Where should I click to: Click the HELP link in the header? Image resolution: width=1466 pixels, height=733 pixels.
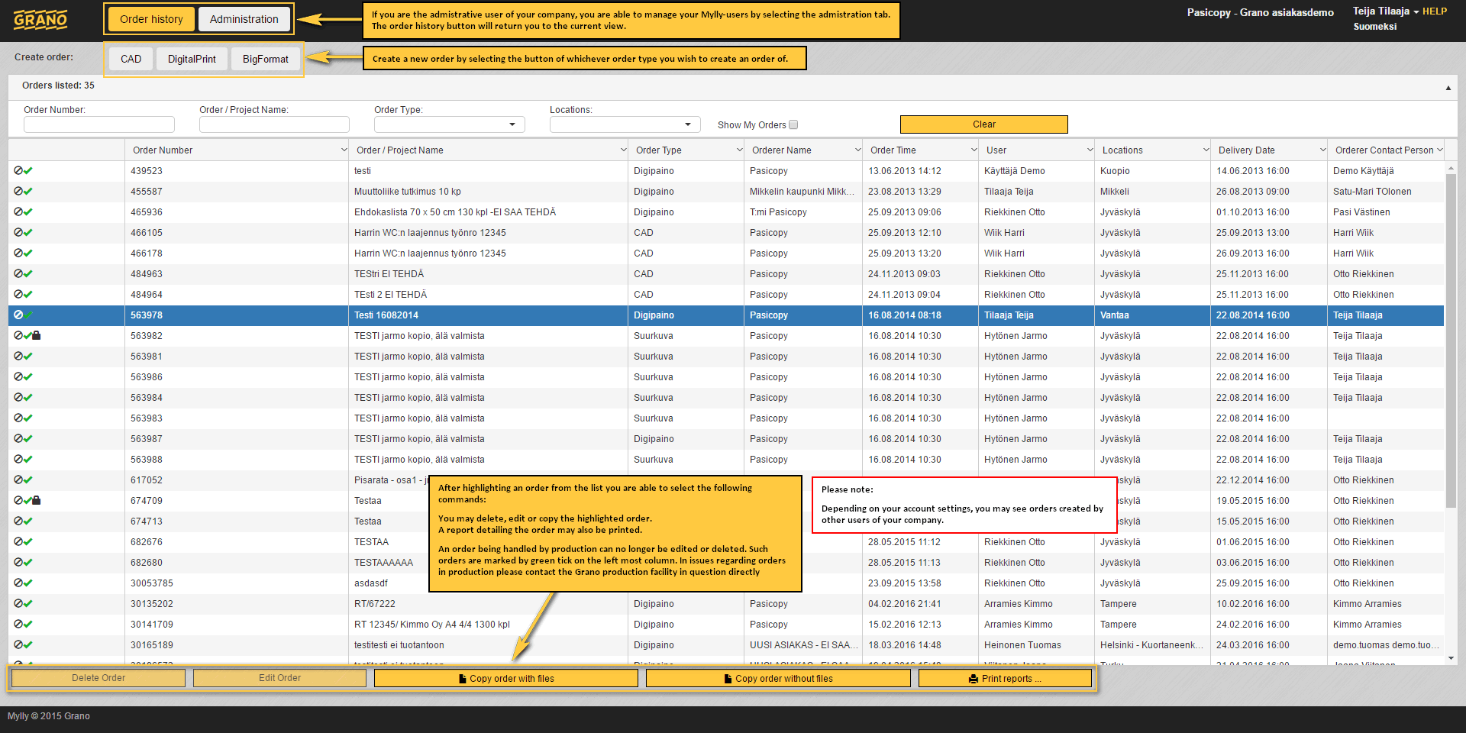1434,11
